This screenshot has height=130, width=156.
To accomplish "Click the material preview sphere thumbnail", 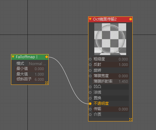I will (110, 39).
